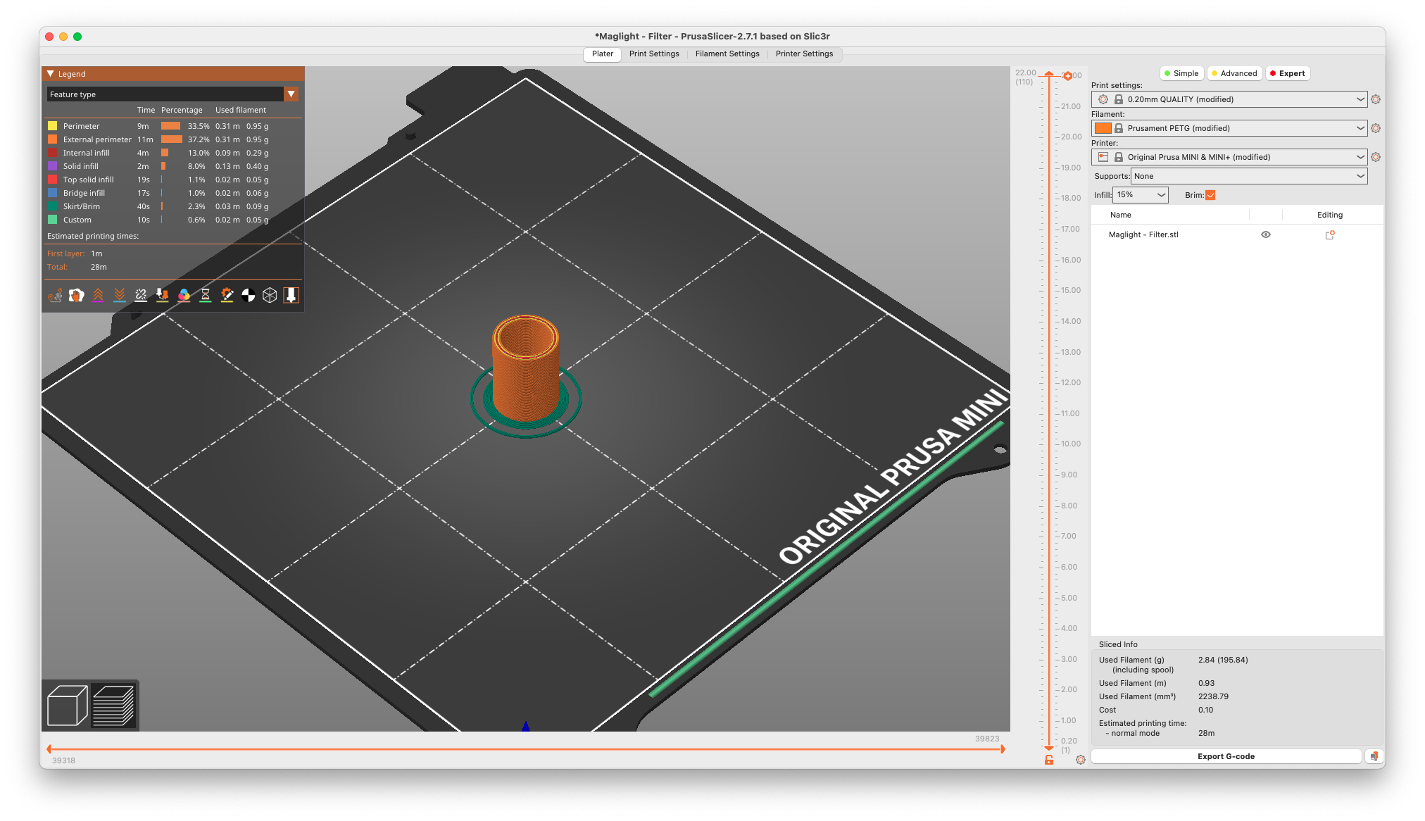Toggle shells wireframe cube icon
The image size is (1425, 821).
point(270,296)
